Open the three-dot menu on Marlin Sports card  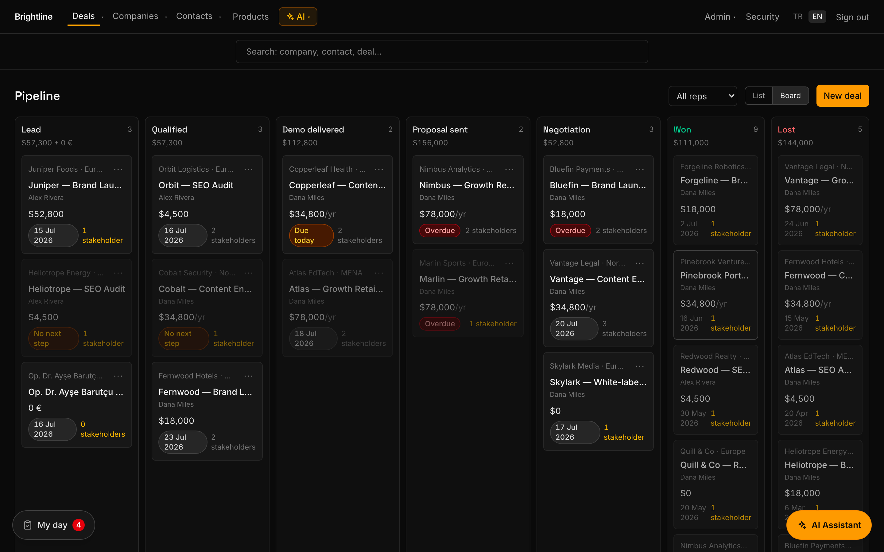click(509, 263)
